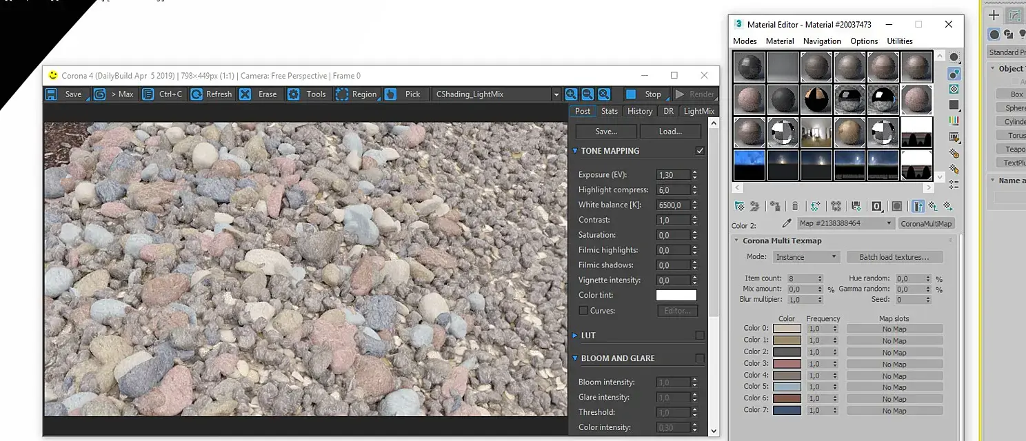Enable the LUT checkbox
1026x441 pixels.
point(700,336)
